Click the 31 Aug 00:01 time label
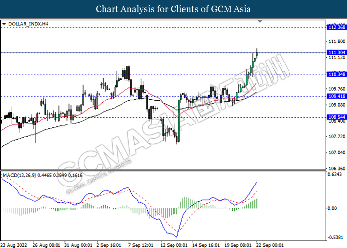 tap(78, 245)
